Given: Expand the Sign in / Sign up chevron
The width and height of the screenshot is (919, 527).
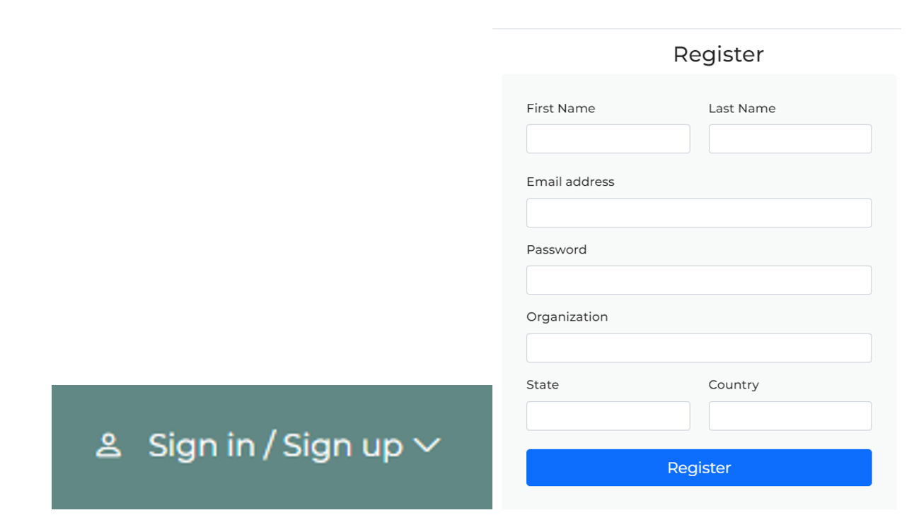Looking at the screenshot, I should click(x=427, y=446).
